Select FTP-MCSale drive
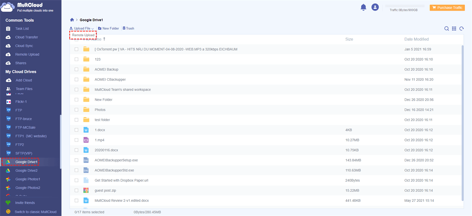The height and width of the screenshot is (216, 472). pyautogui.click(x=25, y=127)
